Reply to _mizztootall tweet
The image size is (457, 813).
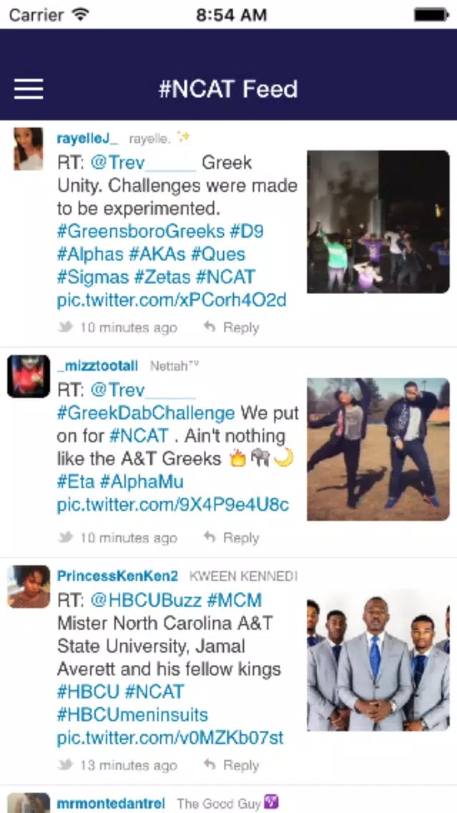click(x=231, y=537)
